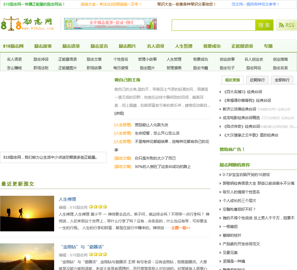The width and height of the screenshot is (297, 270).
Task: Click 去瞧一眼>> on 人生禅理
Action: click(181, 228)
